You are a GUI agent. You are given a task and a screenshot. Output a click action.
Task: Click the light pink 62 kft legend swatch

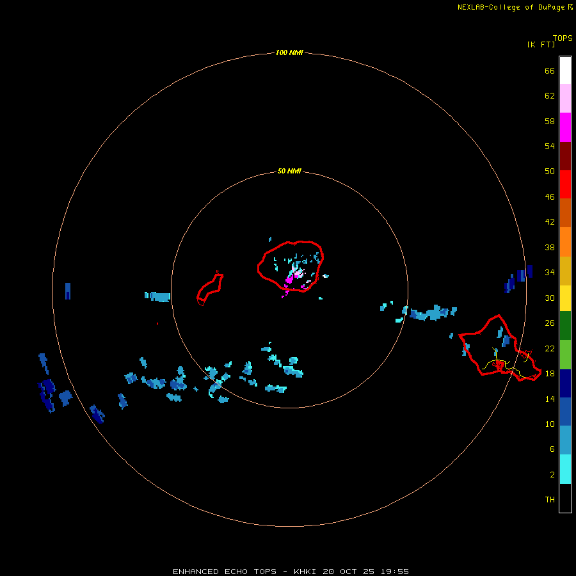tap(565, 99)
